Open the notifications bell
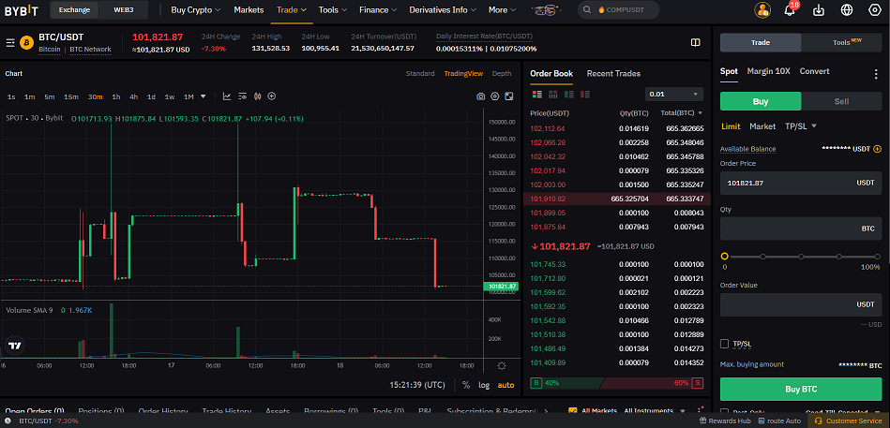Viewport: 890px width, 428px height. [x=790, y=9]
